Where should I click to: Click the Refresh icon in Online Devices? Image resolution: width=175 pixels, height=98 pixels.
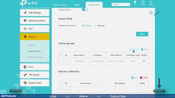pyautogui.click(x=130, y=50)
